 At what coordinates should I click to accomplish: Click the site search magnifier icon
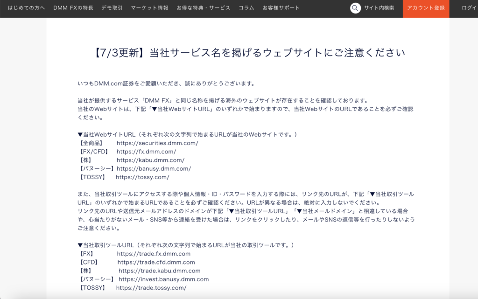point(355,8)
